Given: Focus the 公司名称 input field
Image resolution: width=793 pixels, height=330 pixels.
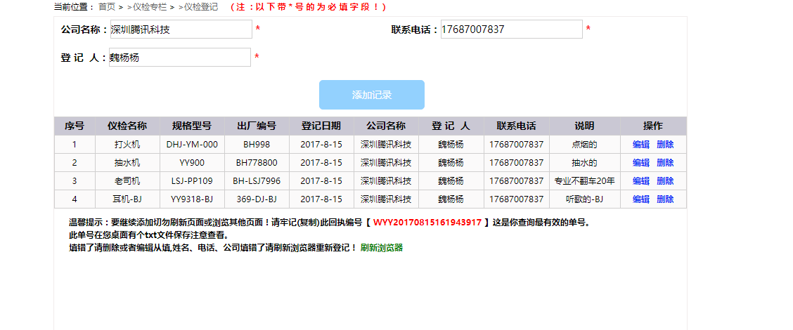Looking at the screenshot, I should click(181, 29).
